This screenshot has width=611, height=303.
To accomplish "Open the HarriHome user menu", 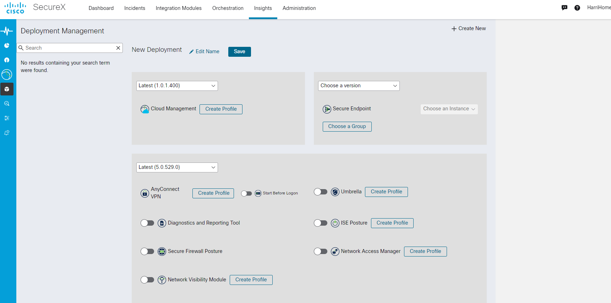I will [x=599, y=7].
